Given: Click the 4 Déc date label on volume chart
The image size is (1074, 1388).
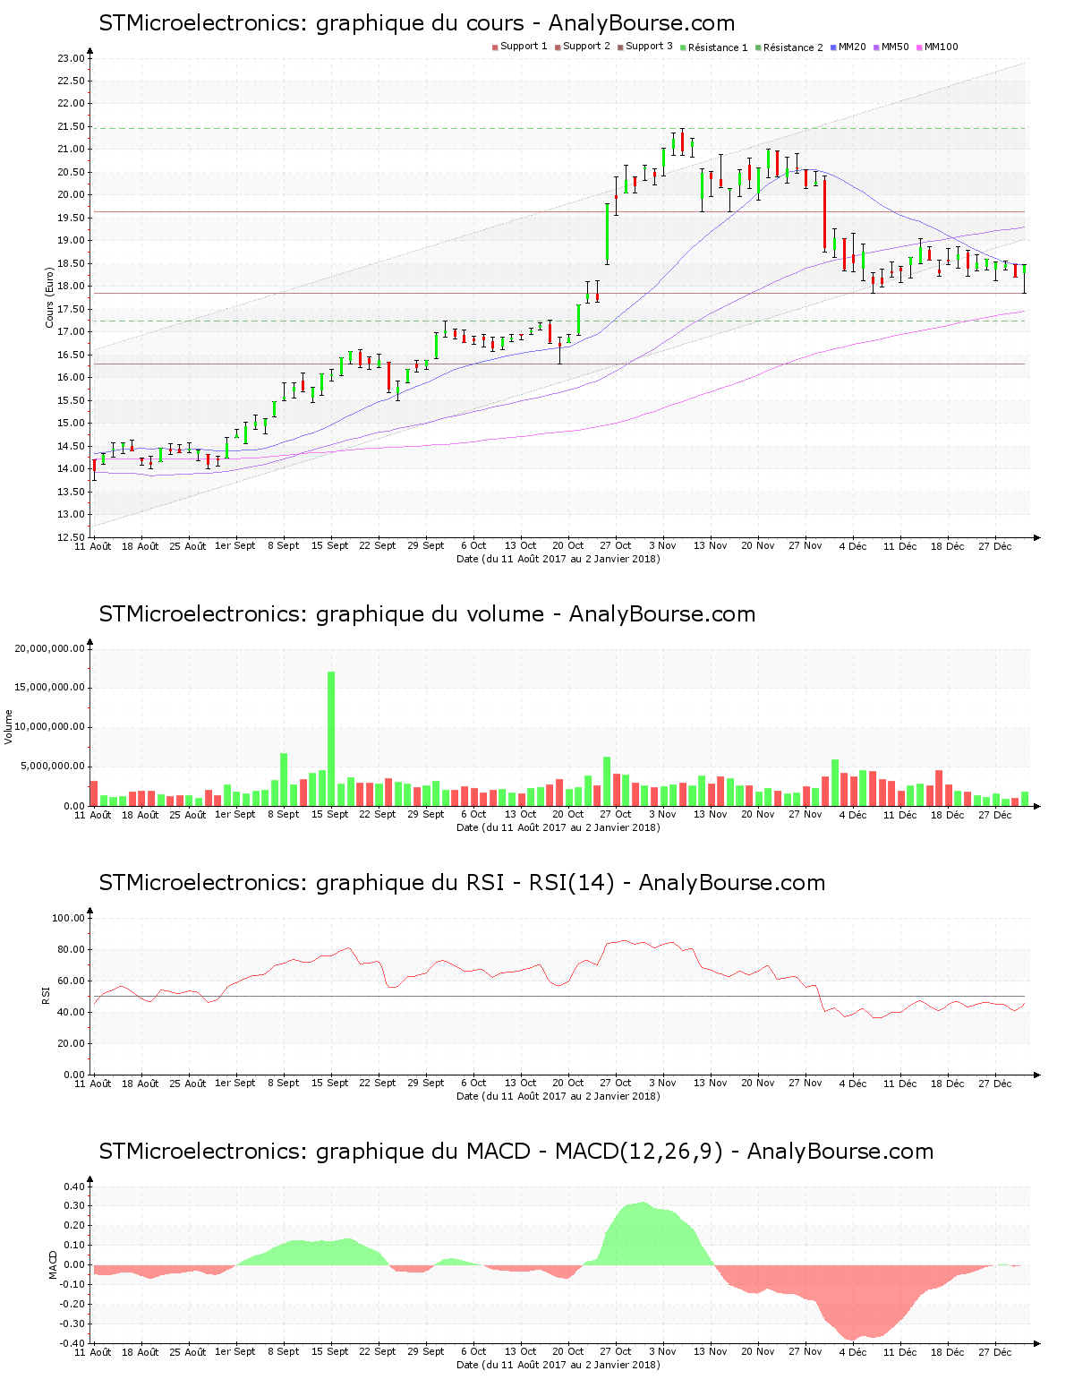Looking at the screenshot, I should click(x=852, y=814).
